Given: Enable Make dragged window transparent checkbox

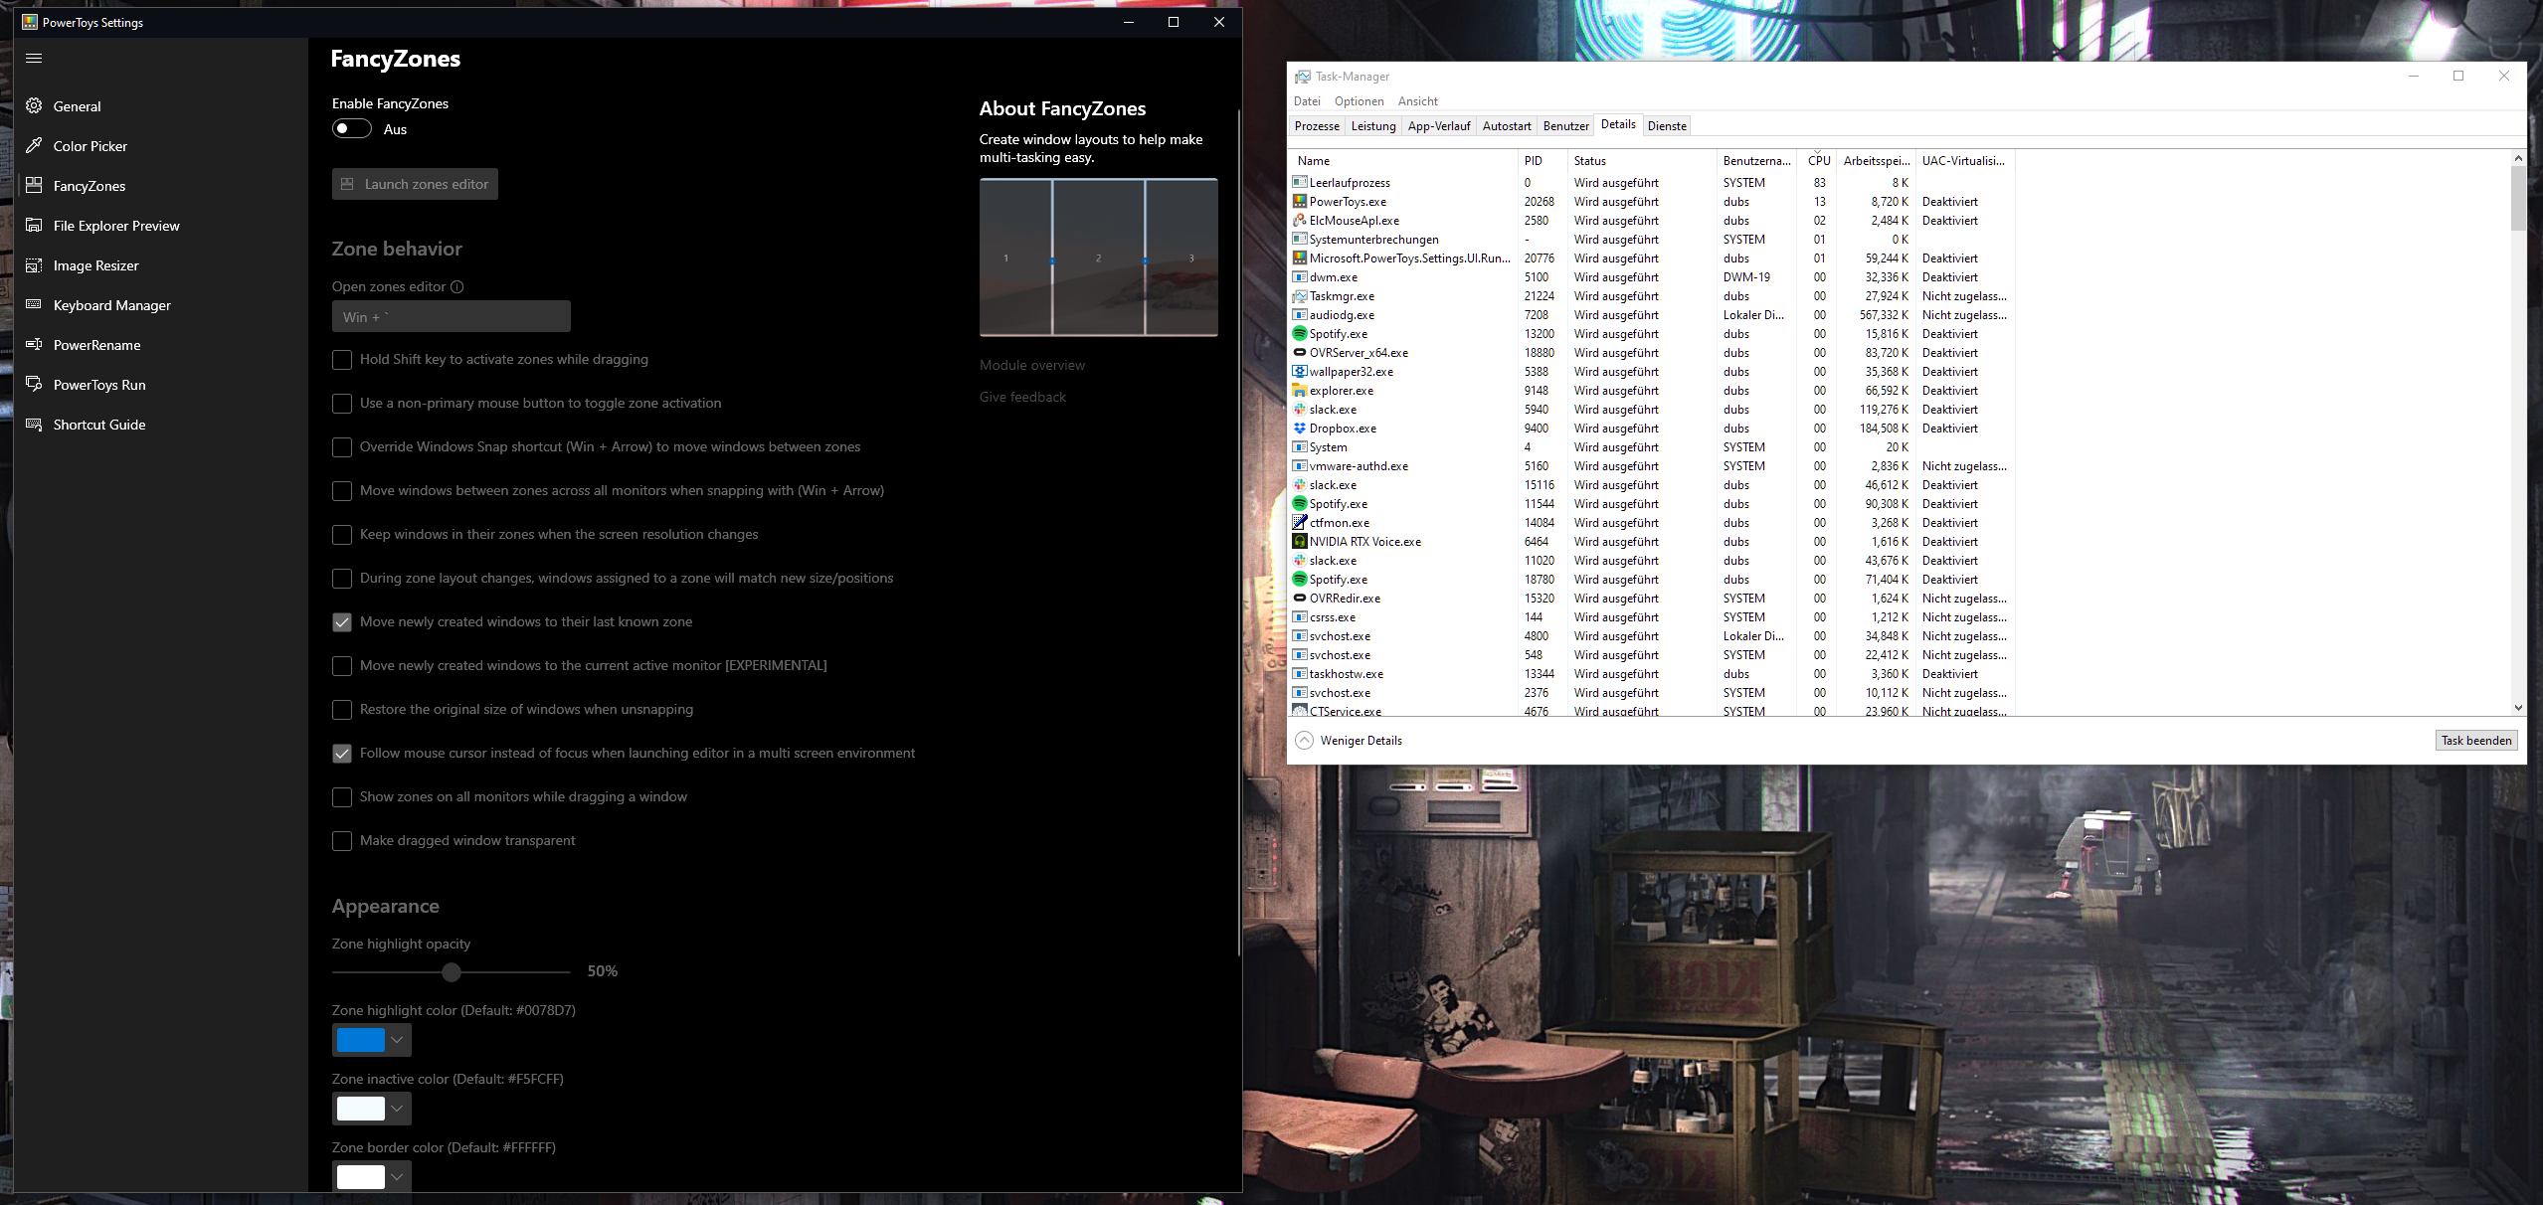Looking at the screenshot, I should (342, 841).
